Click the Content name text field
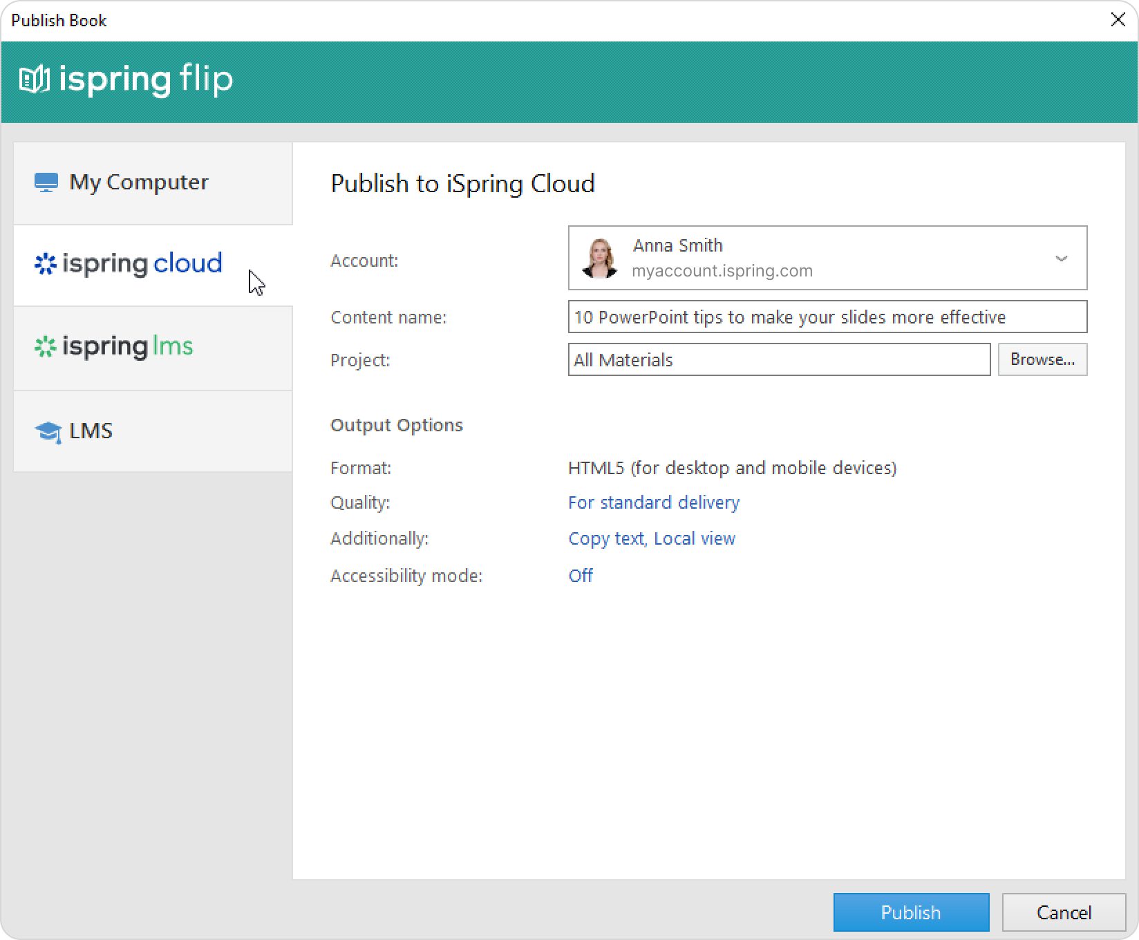This screenshot has height=940, width=1139. pos(827,317)
